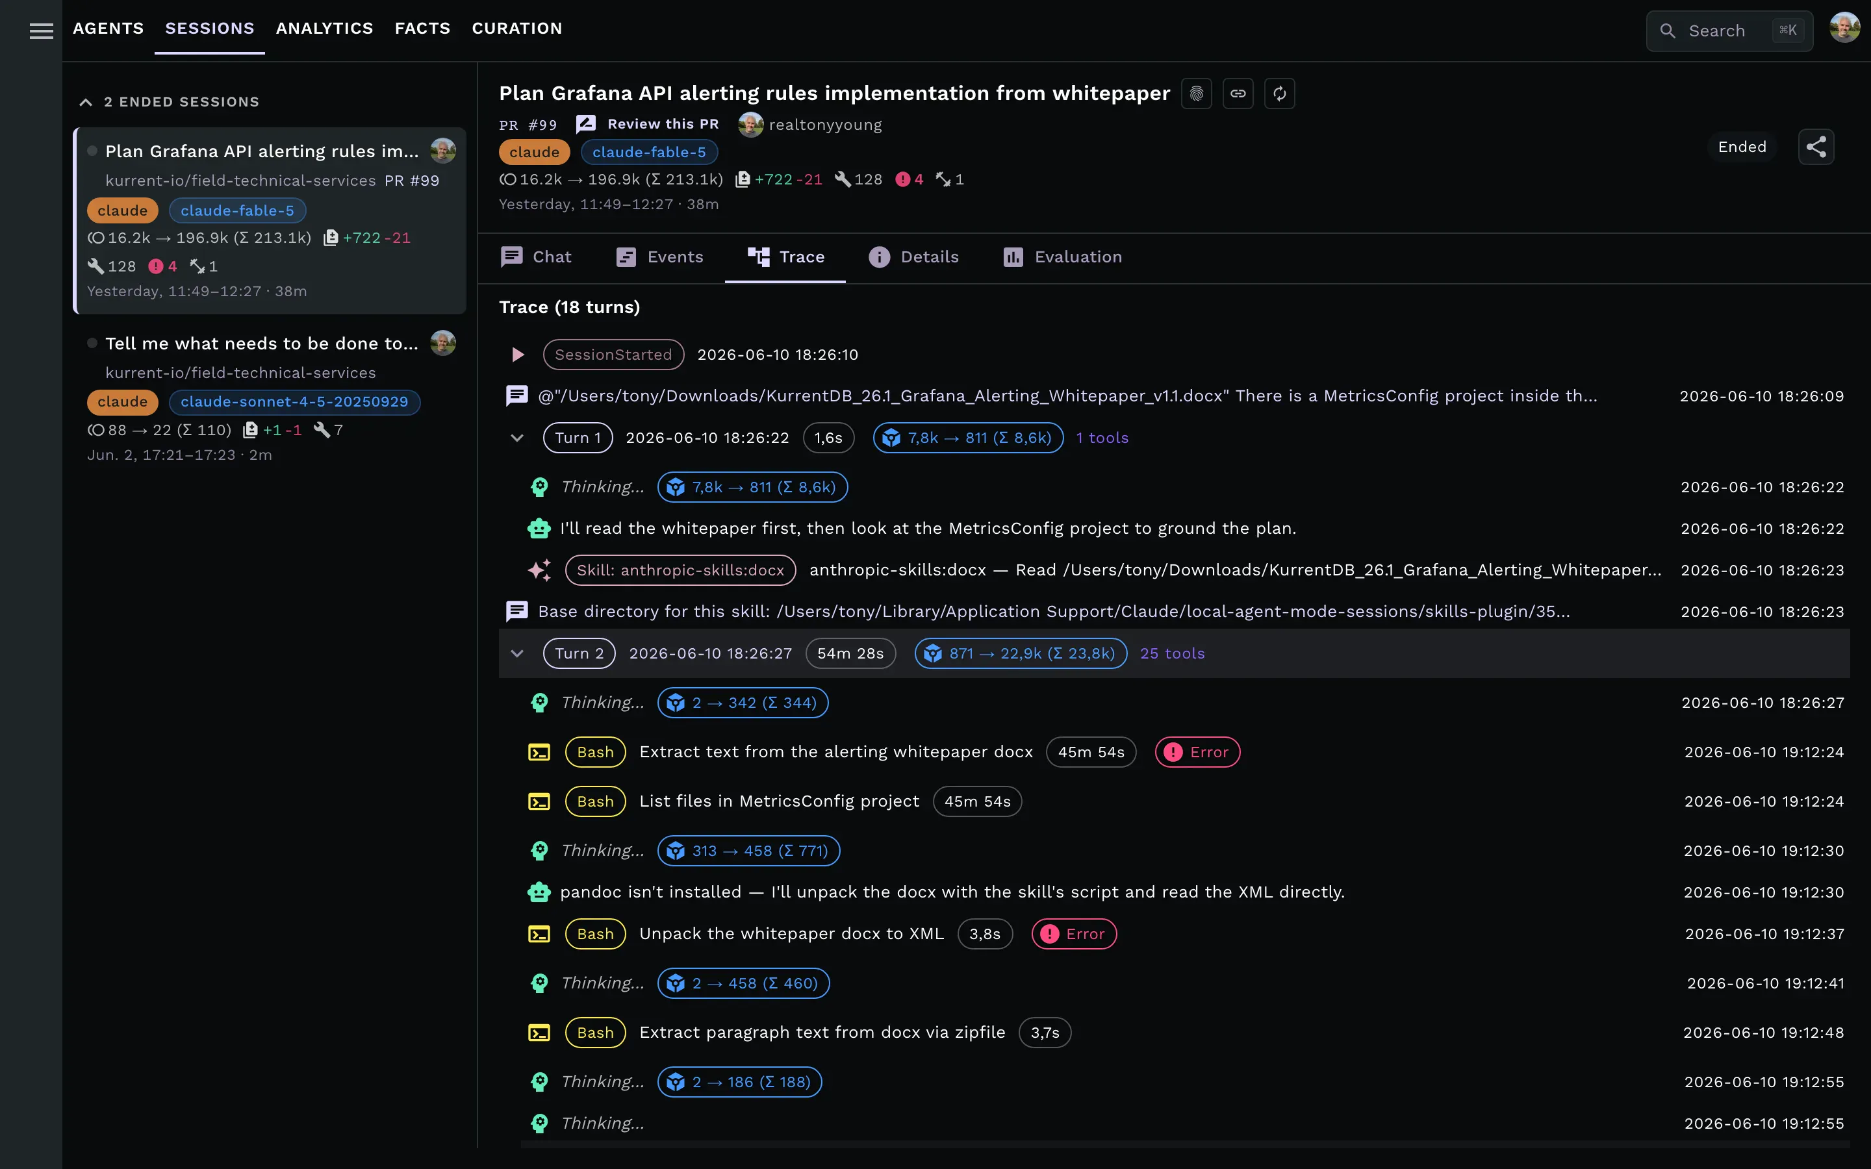
Task: Click the message icon beside the whitepaper path prompt
Action: pos(516,396)
